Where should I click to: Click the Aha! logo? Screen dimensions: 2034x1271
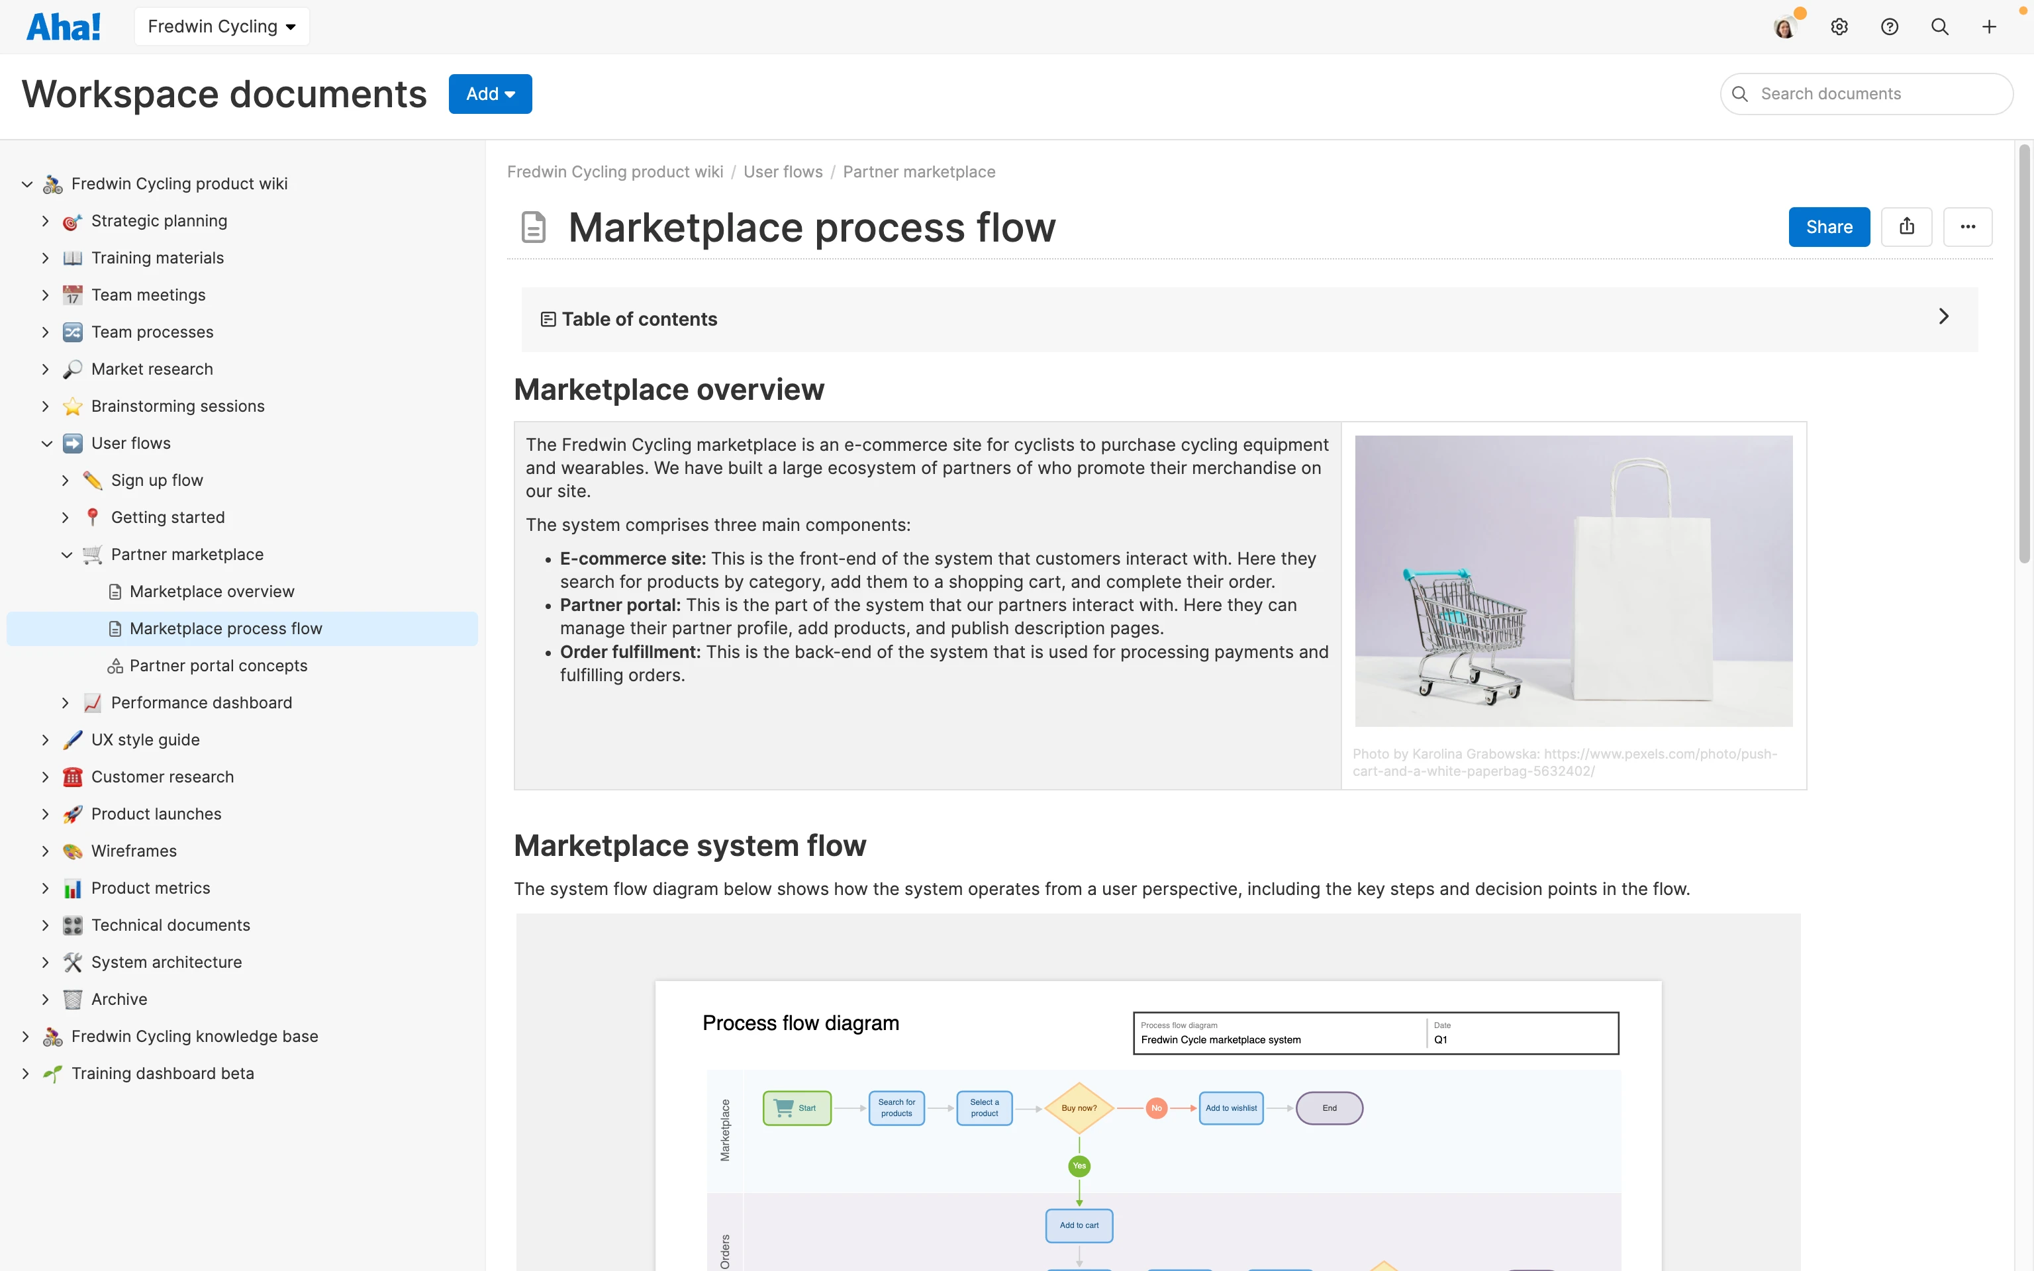[x=64, y=26]
